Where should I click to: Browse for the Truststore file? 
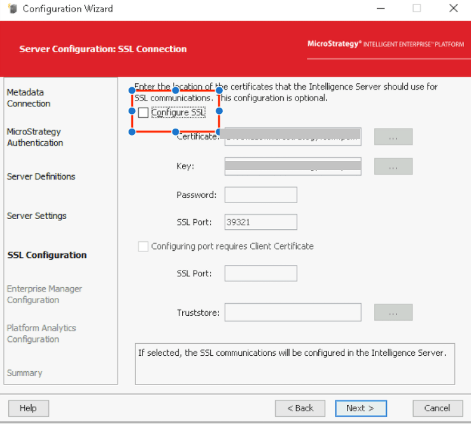[393, 313]
